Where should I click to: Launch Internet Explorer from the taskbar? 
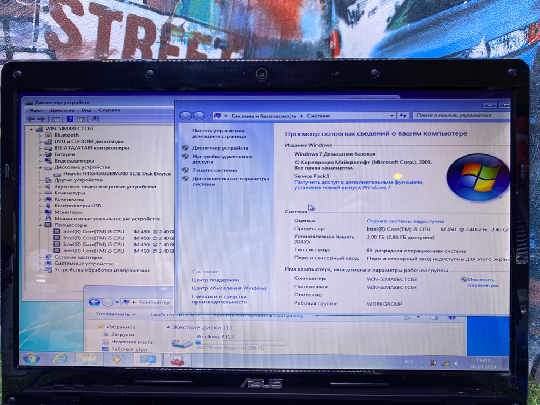[x=62, y=358]
